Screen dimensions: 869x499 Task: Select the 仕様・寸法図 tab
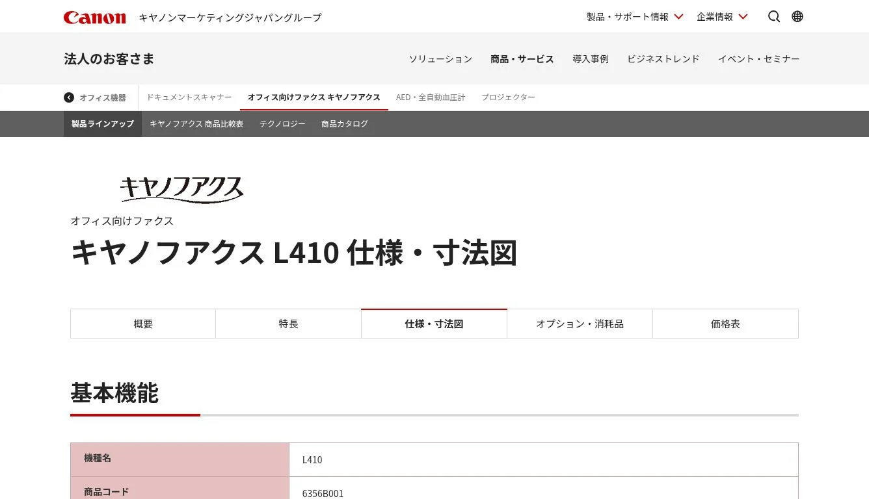(x=434, y=324)
